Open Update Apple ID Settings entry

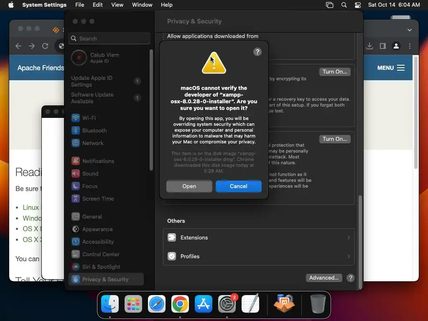click(106, 82)
